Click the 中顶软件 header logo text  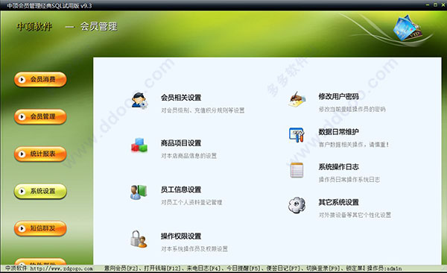(x=34, y=27)
